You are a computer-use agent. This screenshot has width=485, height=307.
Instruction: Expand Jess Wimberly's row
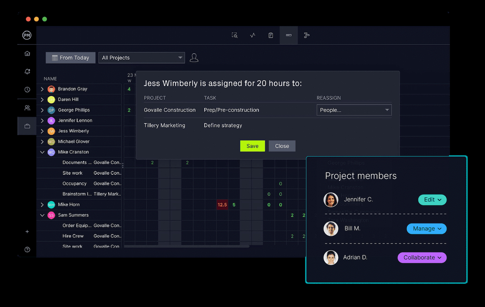(42, 131)
